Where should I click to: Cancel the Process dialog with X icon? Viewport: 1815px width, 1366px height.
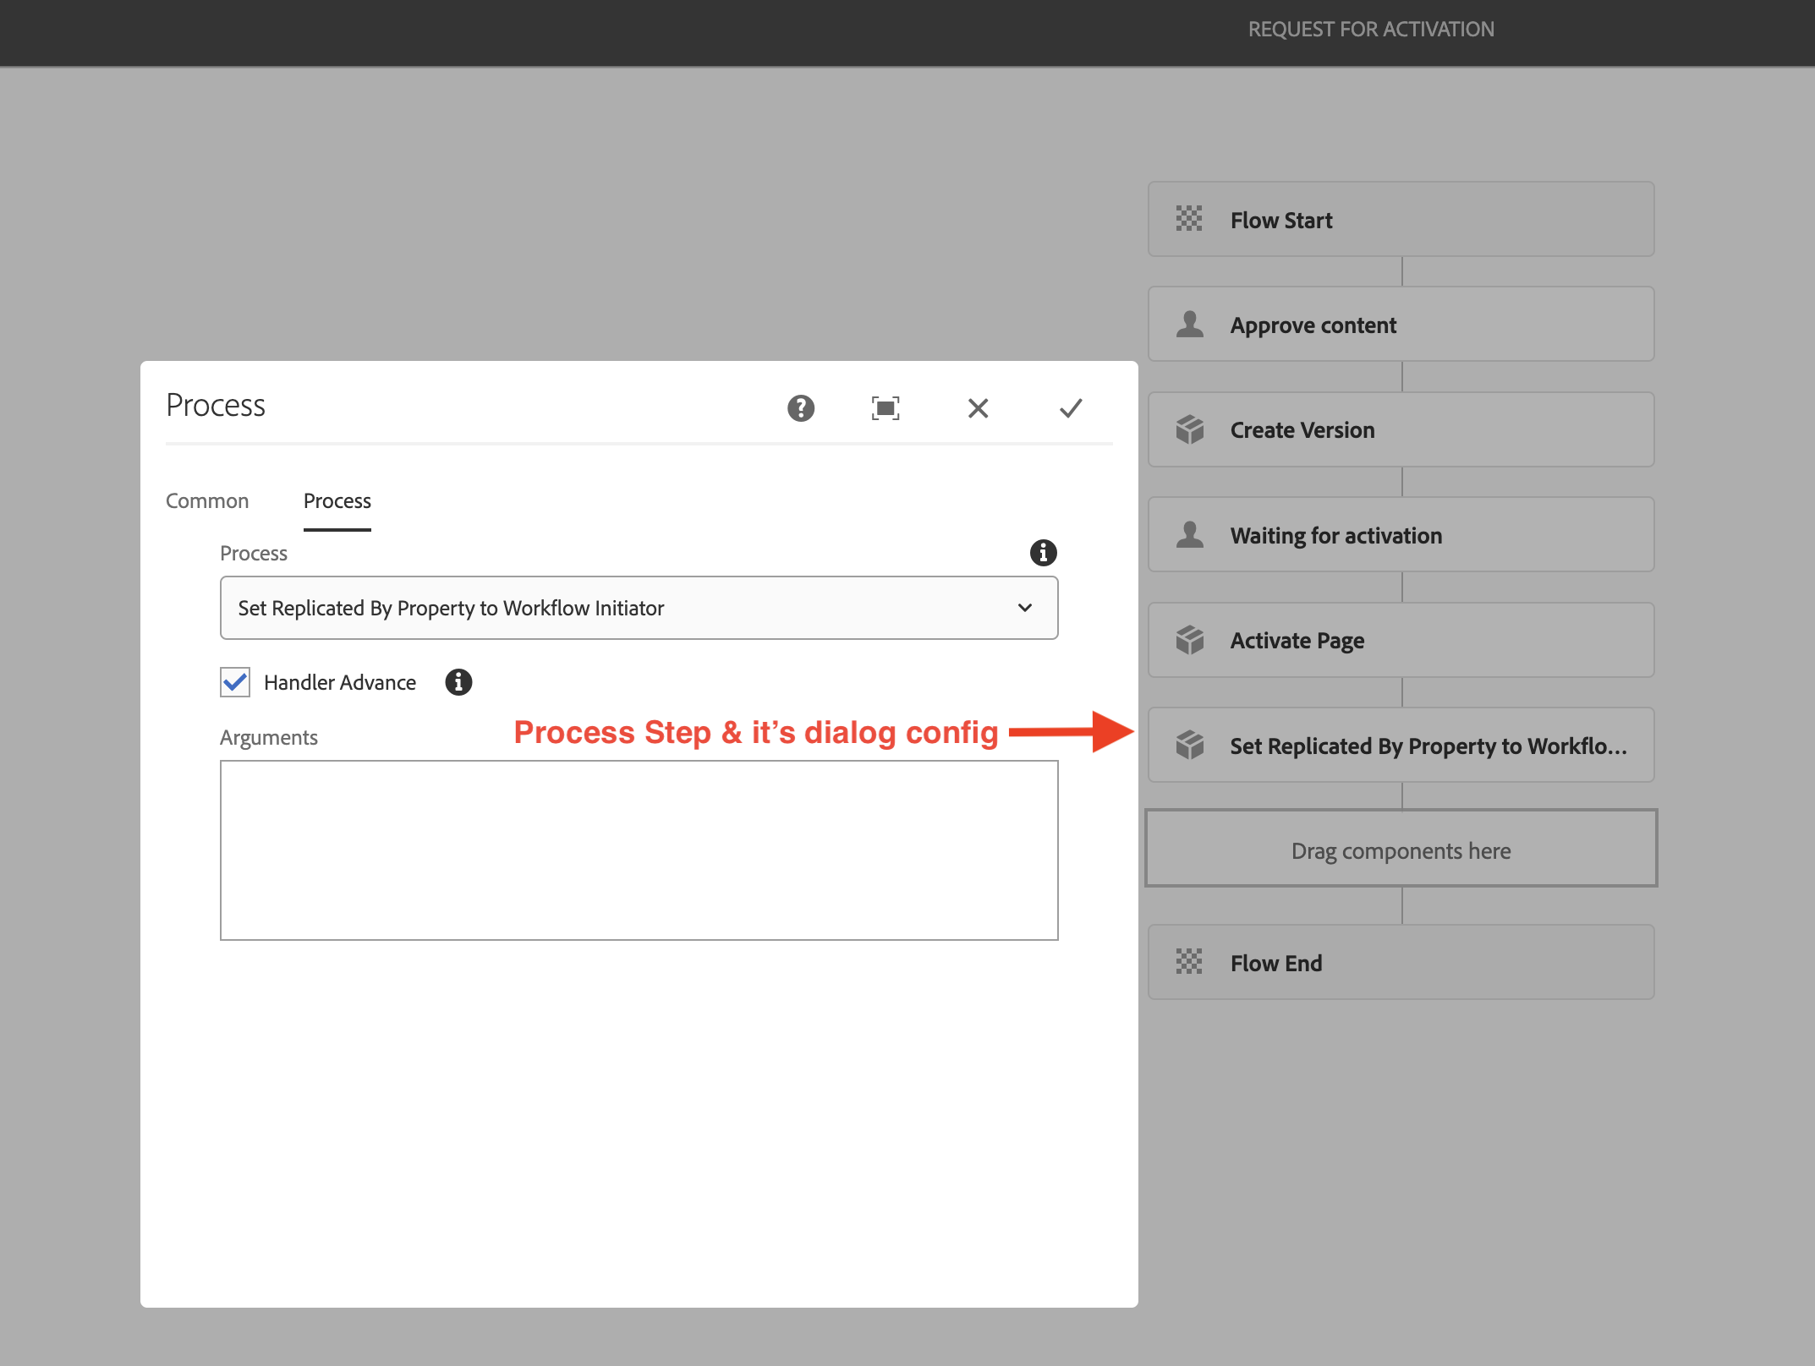978,408
